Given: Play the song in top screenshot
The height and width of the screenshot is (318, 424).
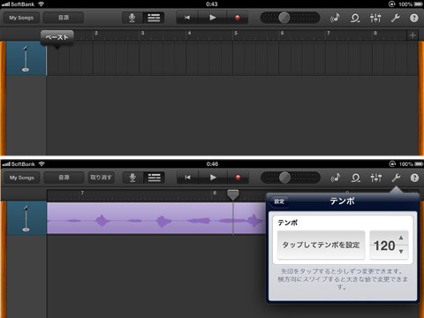Looking at the screenshot, I should click(213, 18).
